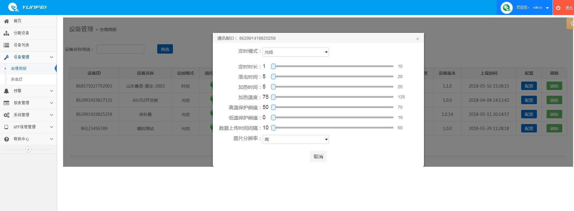The height and width of the screenshot is (211, 574).
Task: Select 杀虫灯 in the sidebar submenu
Action: click(x=17, y=79)
